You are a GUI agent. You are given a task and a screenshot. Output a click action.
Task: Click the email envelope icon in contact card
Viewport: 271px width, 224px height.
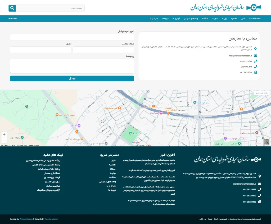coord(255,56)
